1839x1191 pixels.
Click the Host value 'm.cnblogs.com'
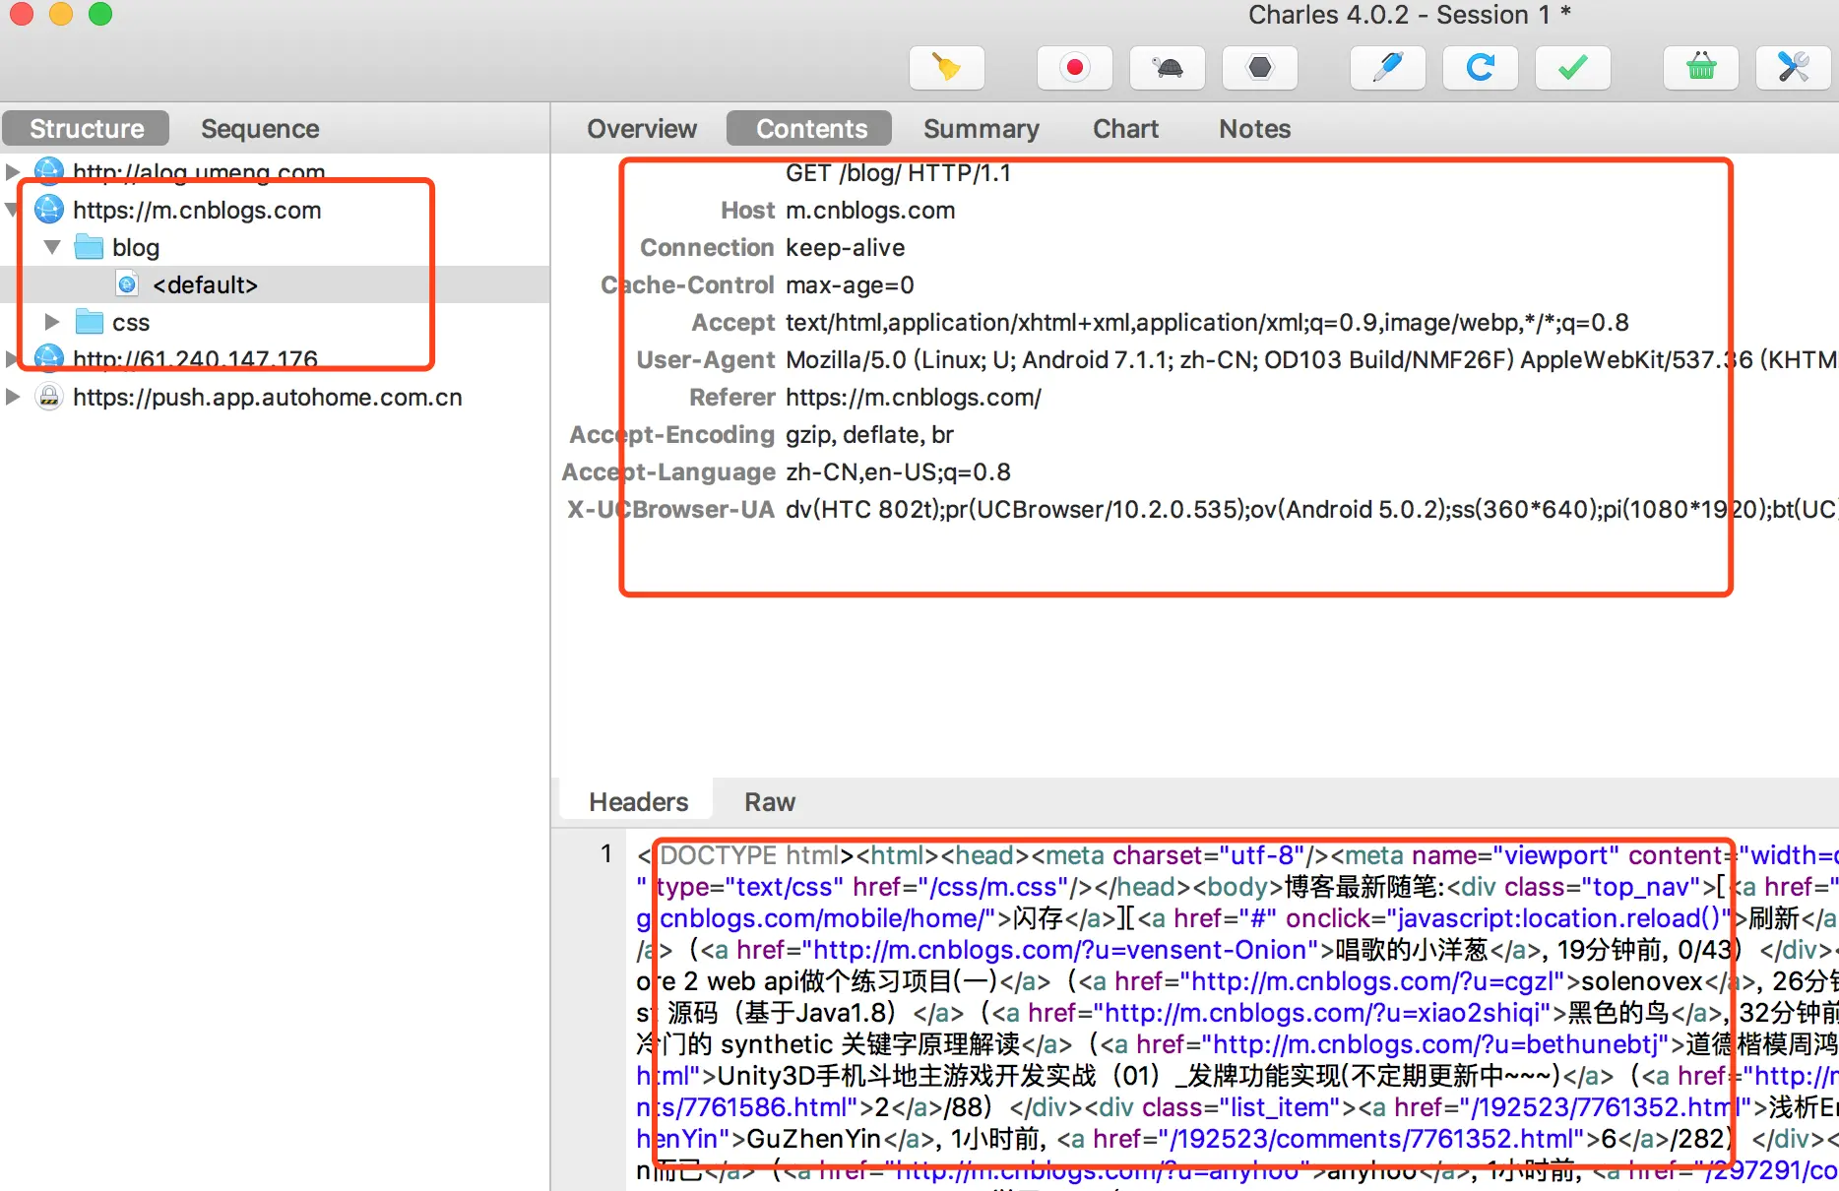870,211
